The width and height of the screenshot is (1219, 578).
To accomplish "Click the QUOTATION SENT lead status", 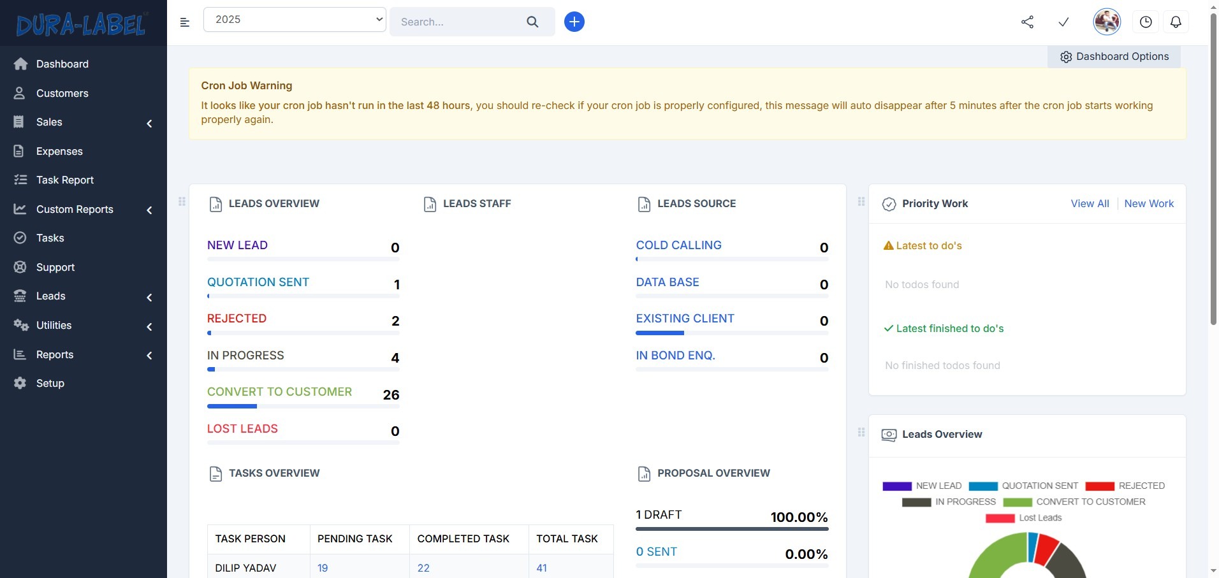I will [258, 282].
